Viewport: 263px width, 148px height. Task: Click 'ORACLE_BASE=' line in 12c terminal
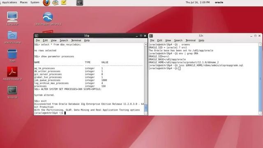167,59
